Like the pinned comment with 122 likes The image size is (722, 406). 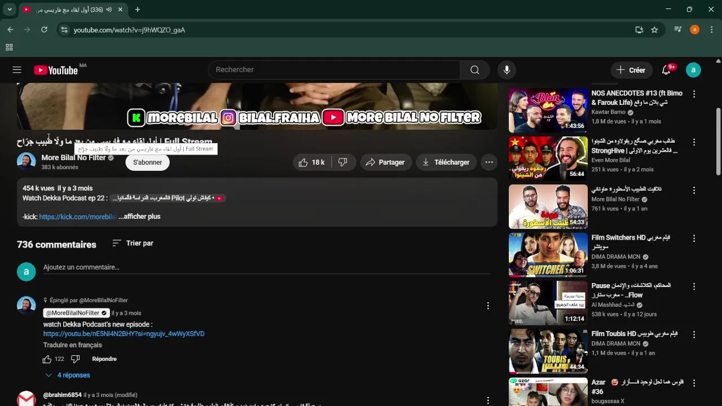(47, 359)
